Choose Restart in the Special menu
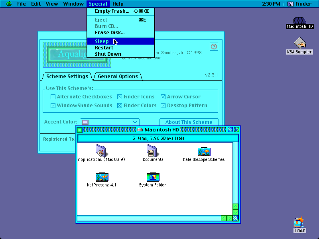Screen dimensions: 319x239 click(121, 47)
